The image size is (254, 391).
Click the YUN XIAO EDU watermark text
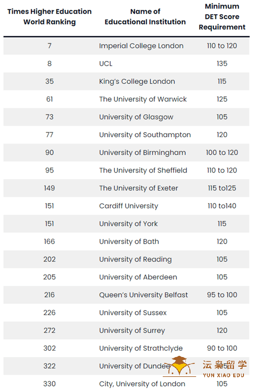coord(223,375)
